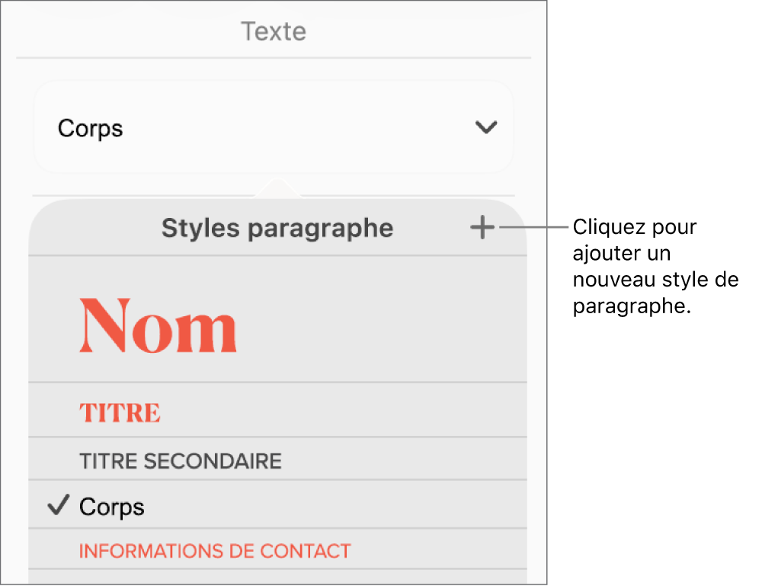
Task: Click the plus icon to add paragraph style
Action: 482,227
